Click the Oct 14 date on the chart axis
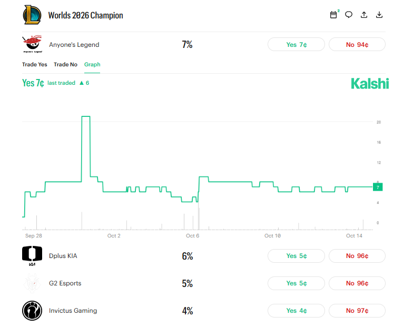 pyautogui.click(x=354, y=235)
